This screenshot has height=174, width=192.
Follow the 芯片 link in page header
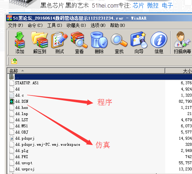pos(138,5)
